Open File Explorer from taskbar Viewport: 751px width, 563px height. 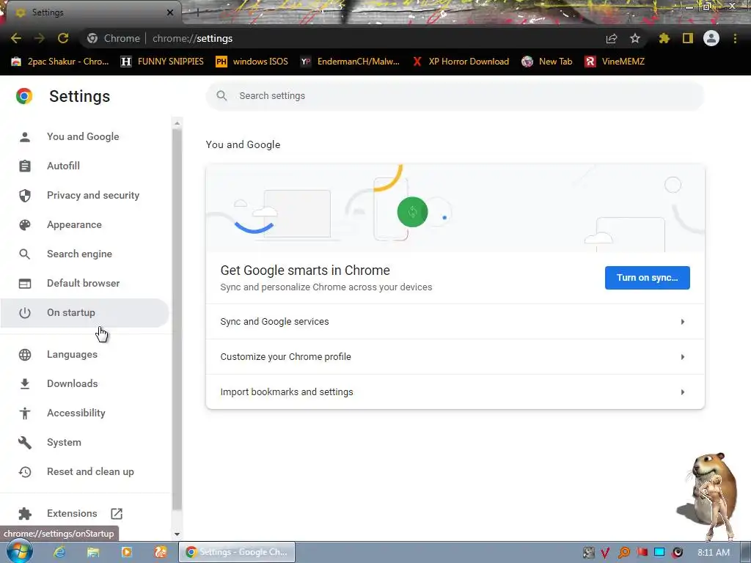click(x=93, y=552)
